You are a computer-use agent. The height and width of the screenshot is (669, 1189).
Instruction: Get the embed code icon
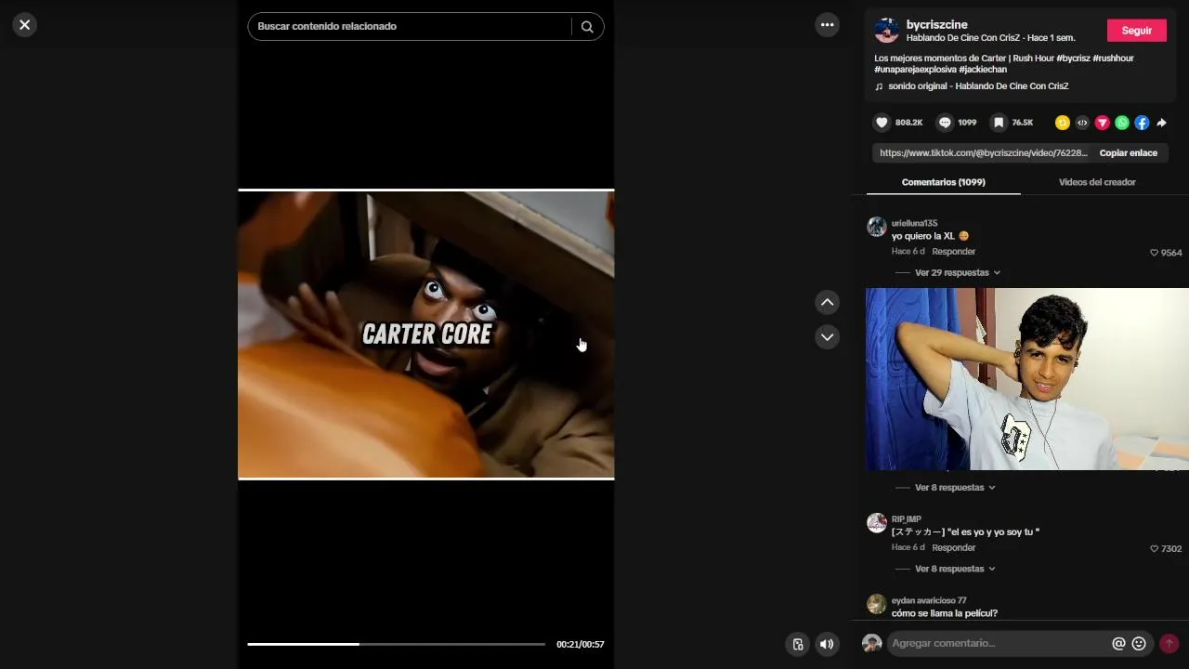coord(1082,123)
